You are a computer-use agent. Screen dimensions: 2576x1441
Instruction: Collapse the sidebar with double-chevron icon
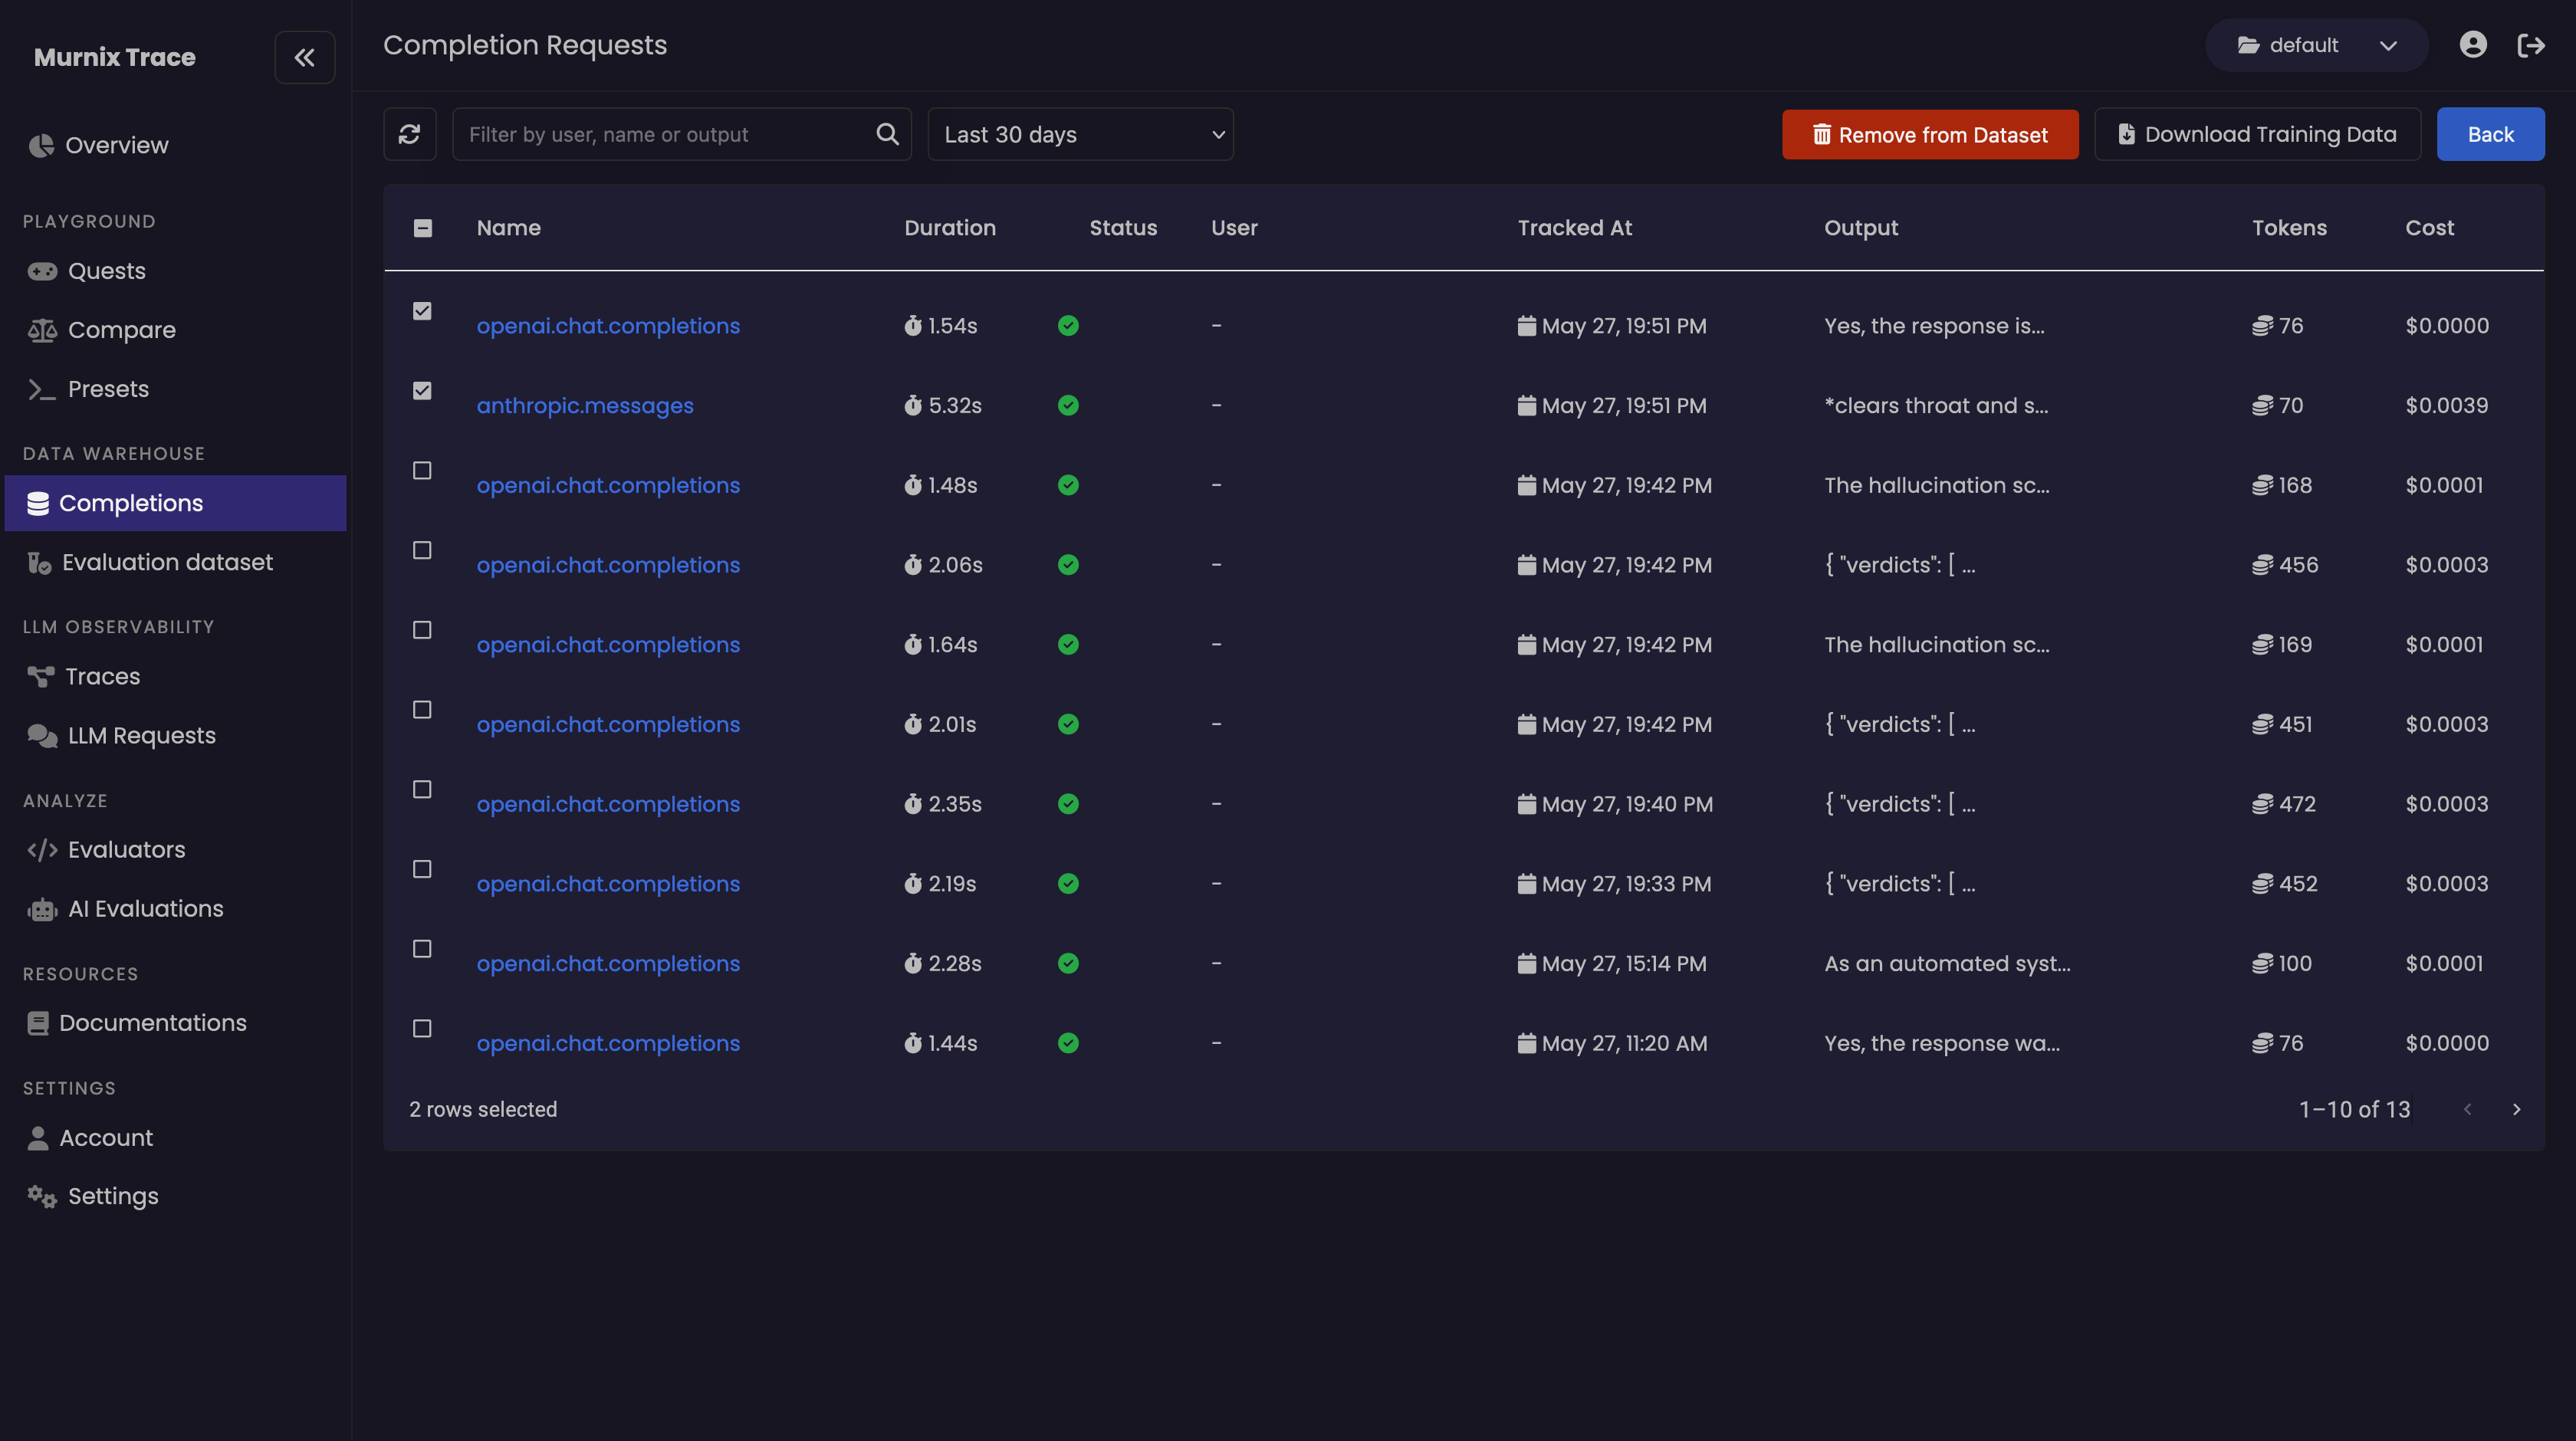[x=304, y=58]
